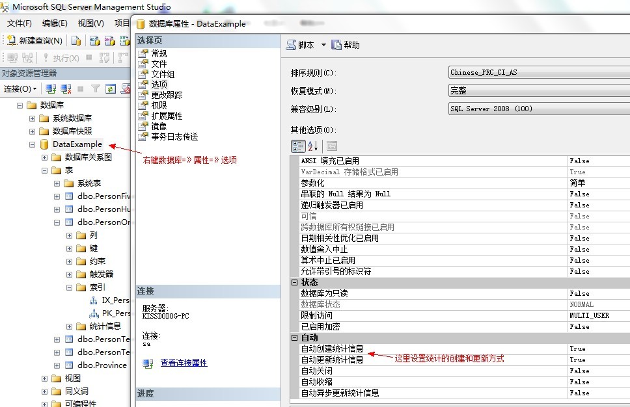Open the 文件(F) menu

(x=19, y=23)
